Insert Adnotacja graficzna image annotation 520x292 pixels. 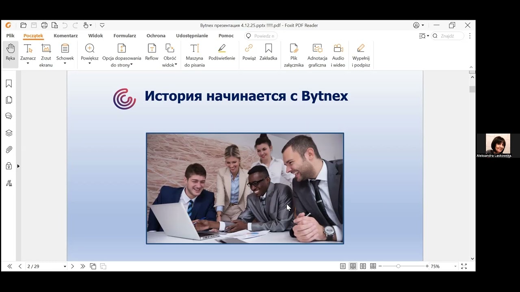coord(317,55)
